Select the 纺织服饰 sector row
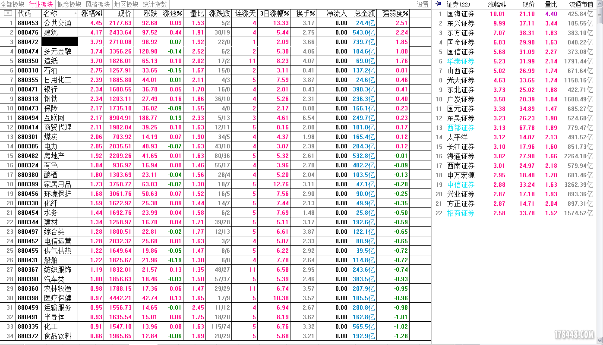 216,270
